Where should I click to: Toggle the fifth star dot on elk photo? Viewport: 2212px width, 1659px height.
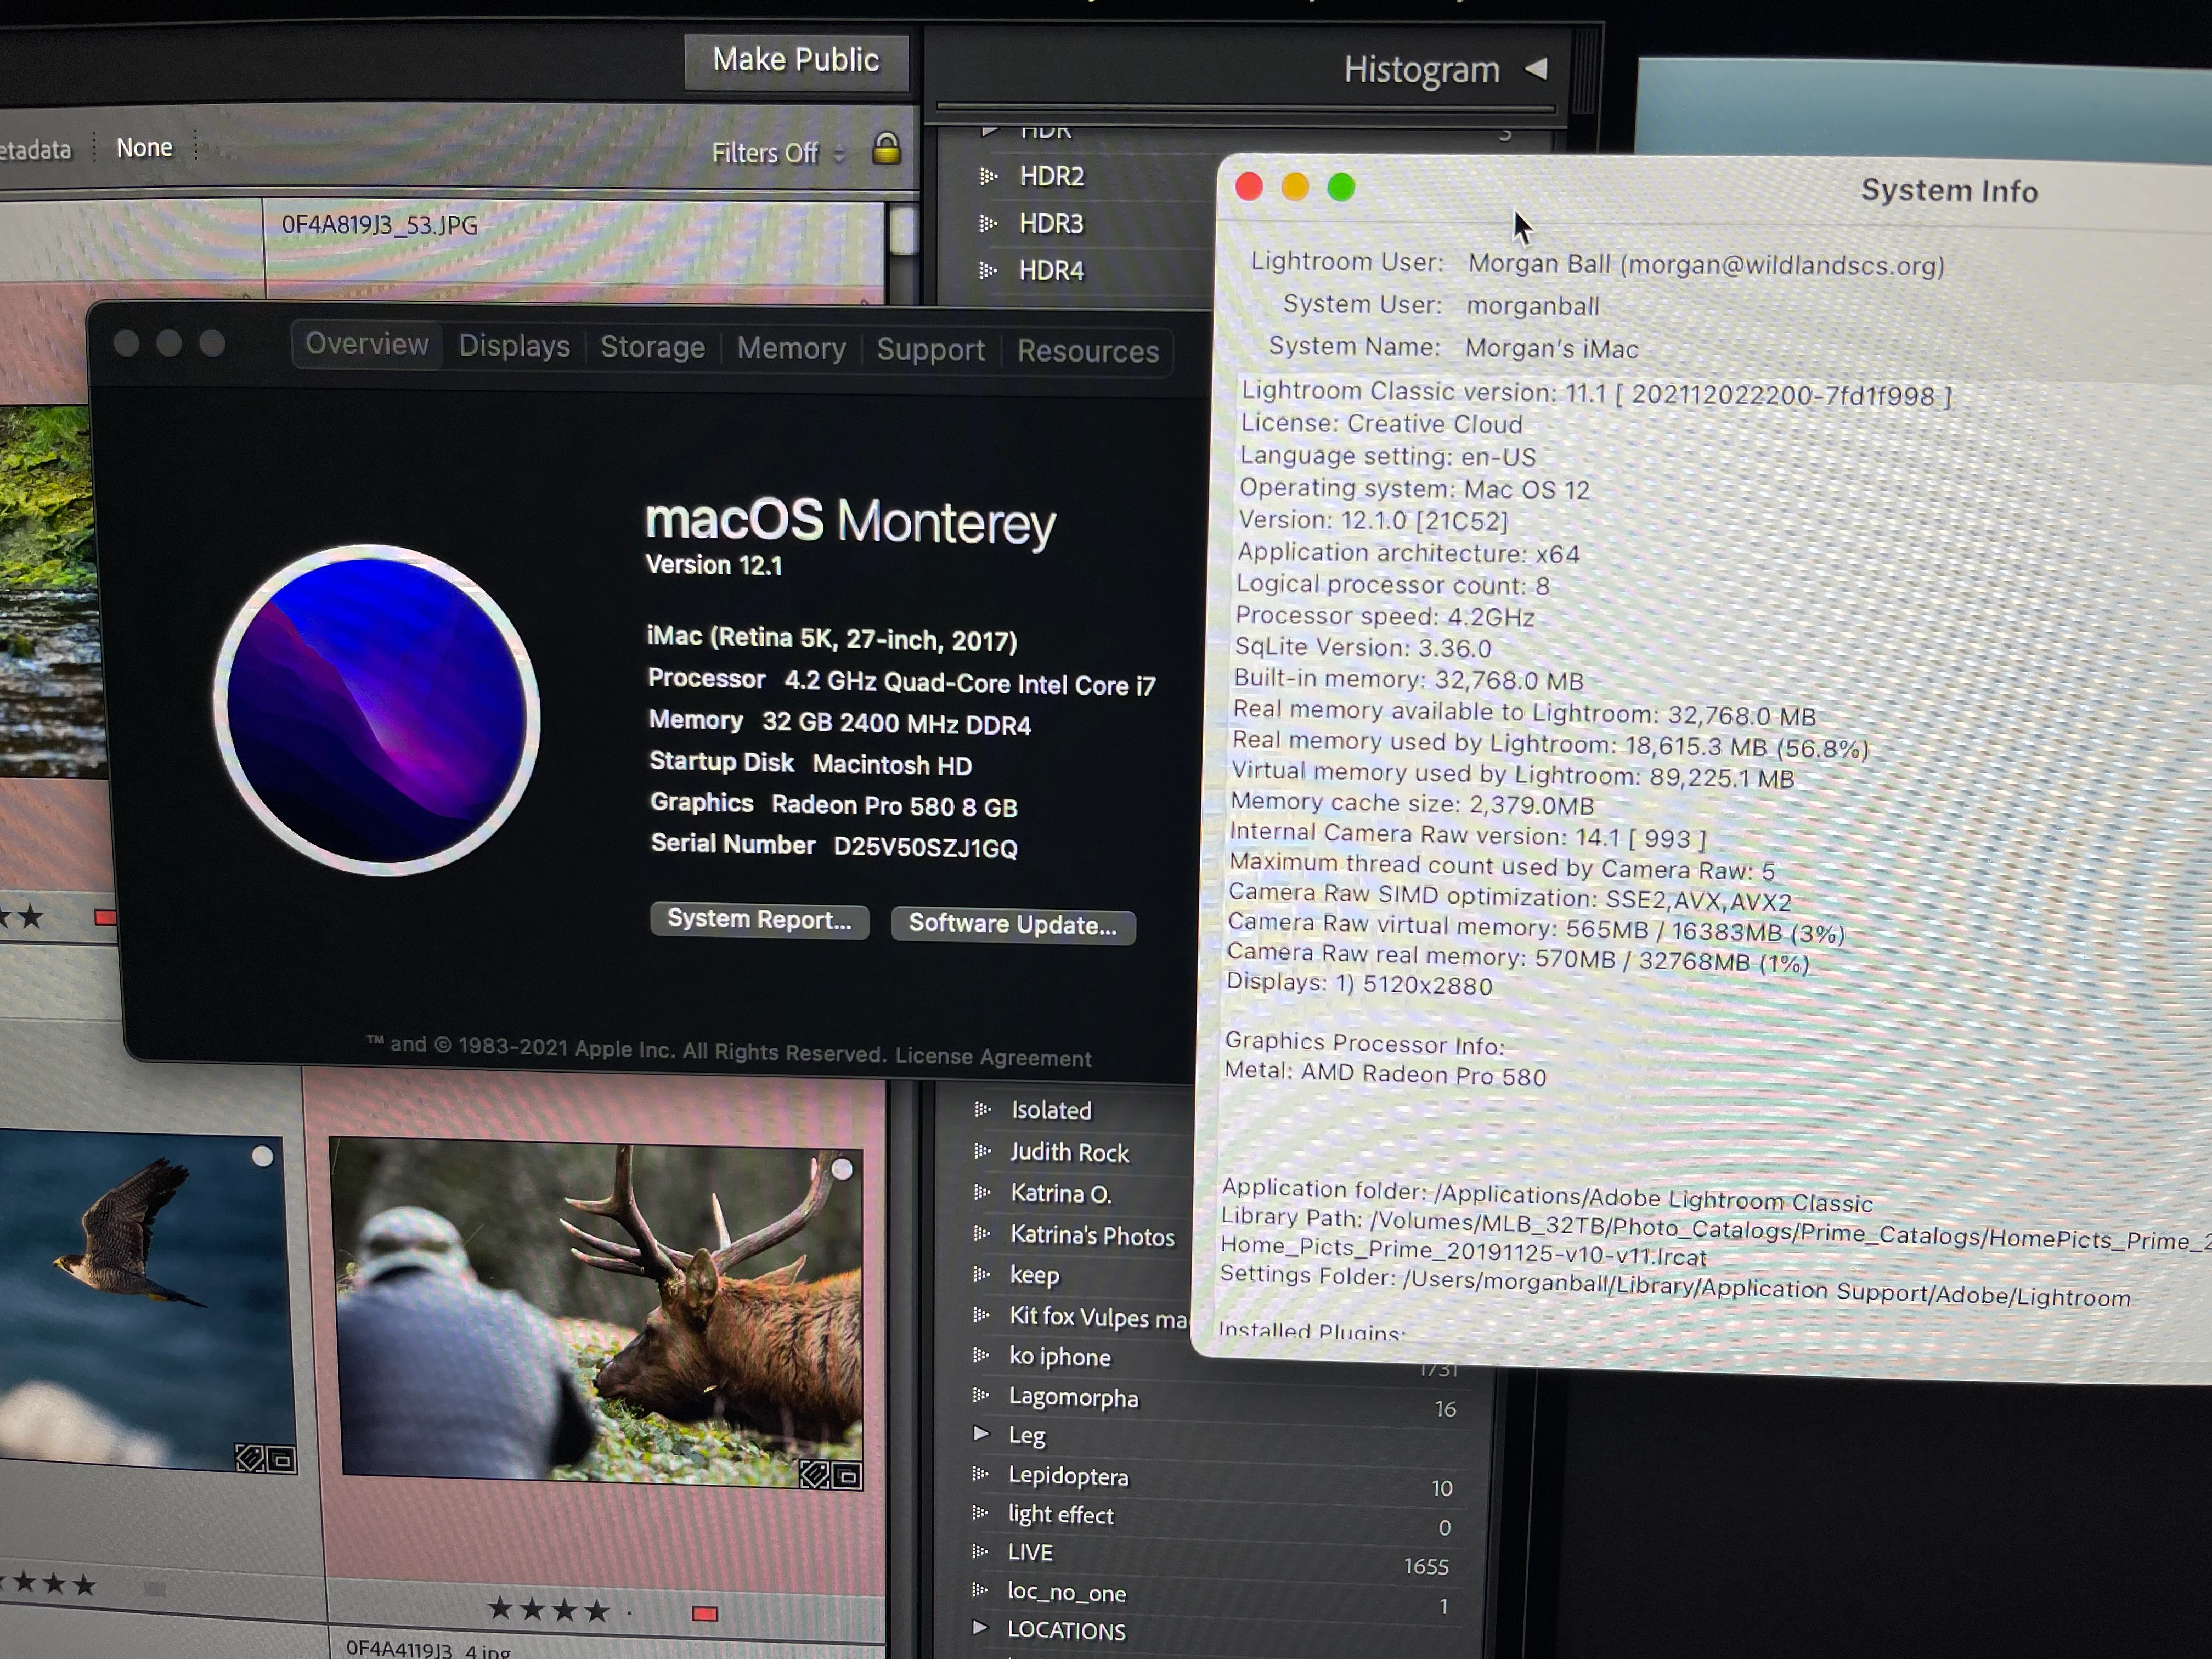(x=629, y=1612)
